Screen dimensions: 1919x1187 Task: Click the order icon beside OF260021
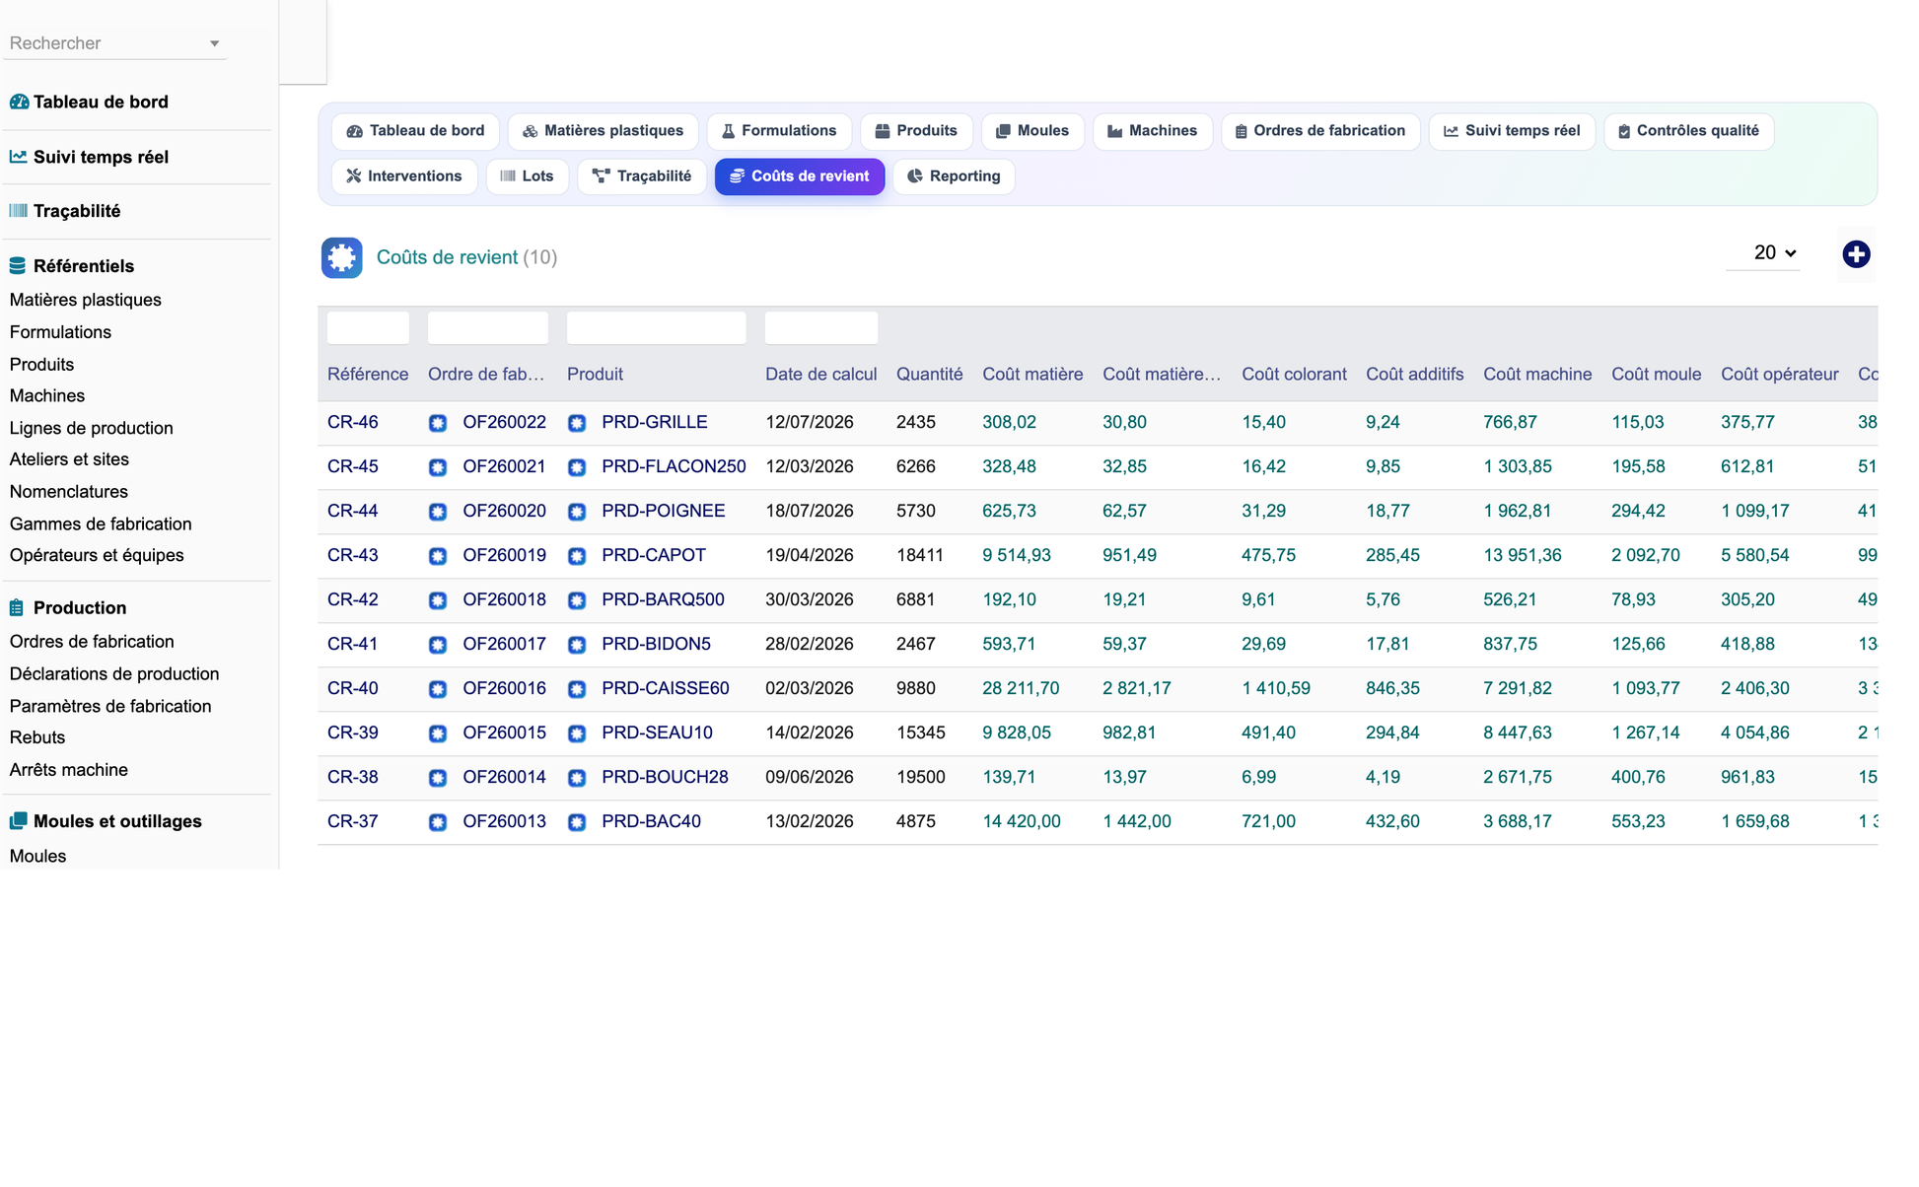[438, 467]
